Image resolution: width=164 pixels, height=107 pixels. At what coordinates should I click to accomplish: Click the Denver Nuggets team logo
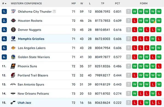click(13, 30)
